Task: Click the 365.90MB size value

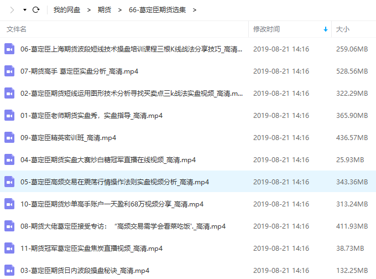Action: (352, 116)
